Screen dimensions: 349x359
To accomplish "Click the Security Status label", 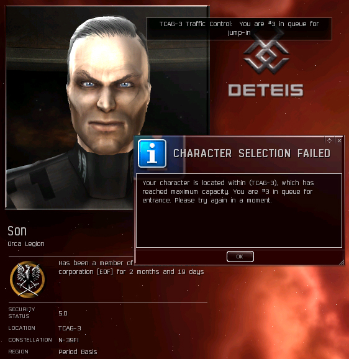I will (22, 313).
